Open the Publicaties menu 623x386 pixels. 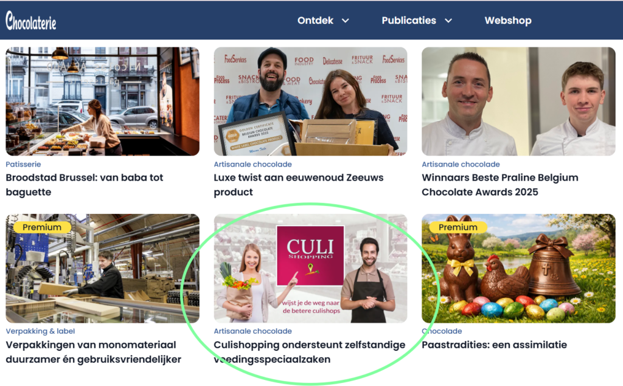coord(409,20)
